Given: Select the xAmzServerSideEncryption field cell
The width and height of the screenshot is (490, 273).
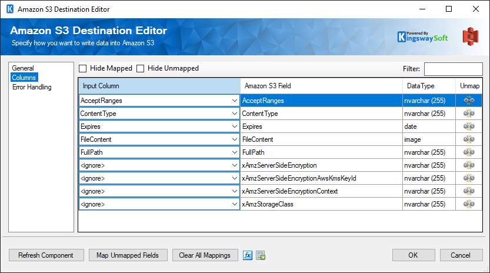Looking at the screenshot, I should pos(321,165).
